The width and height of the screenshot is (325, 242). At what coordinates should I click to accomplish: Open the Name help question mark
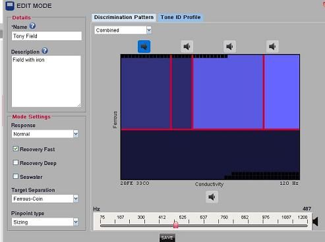32,26
